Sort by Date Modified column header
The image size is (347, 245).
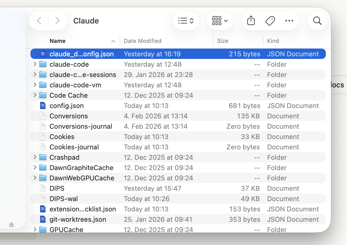[143, 41]
